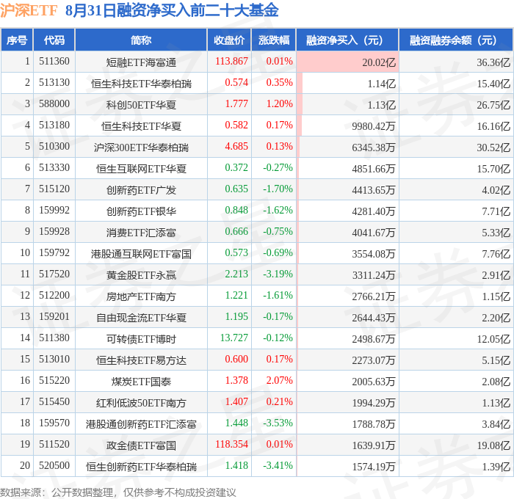Screen dimensions: 514x499
Task: Click the 序号 column header
Action: click(x=17, y=40)
